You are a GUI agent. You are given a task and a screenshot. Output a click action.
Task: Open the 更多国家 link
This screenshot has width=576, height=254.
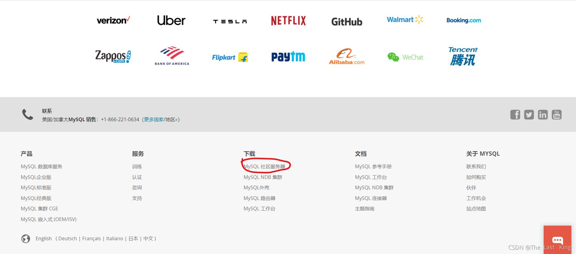pyautogui.click(x=154, y=119)
